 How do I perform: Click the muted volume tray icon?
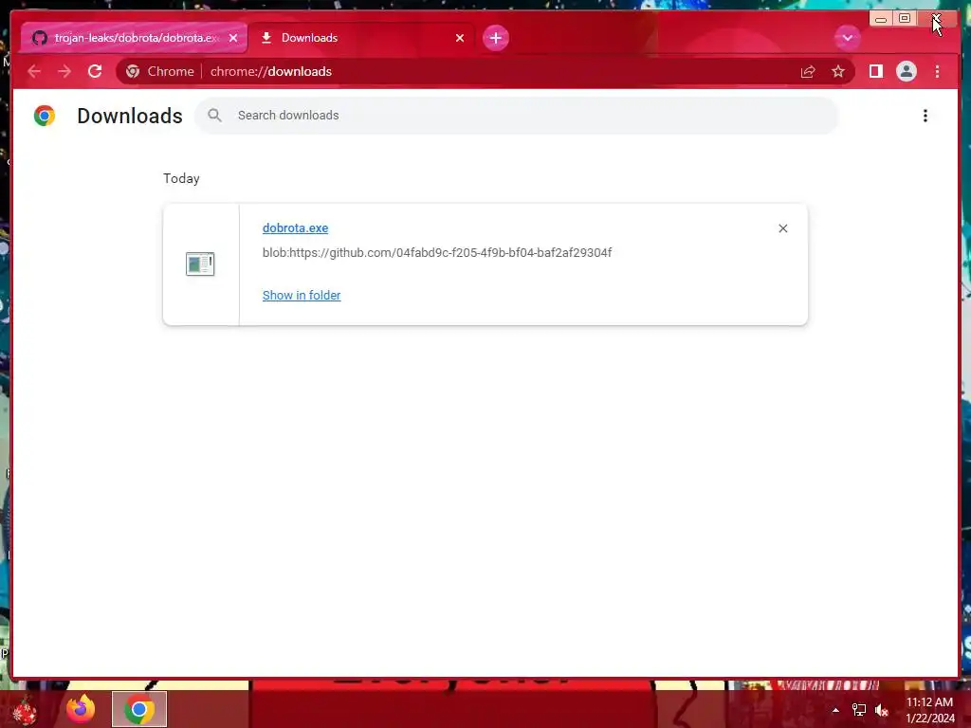pos(882,710)
